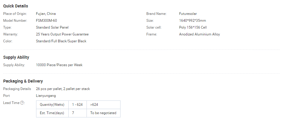The image size is (281, 121).
Task: Click the Supply Ability section heading
Action: (x=16, y=57)
